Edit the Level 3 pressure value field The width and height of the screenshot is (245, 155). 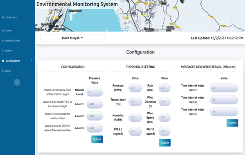(x=95, y=128)
